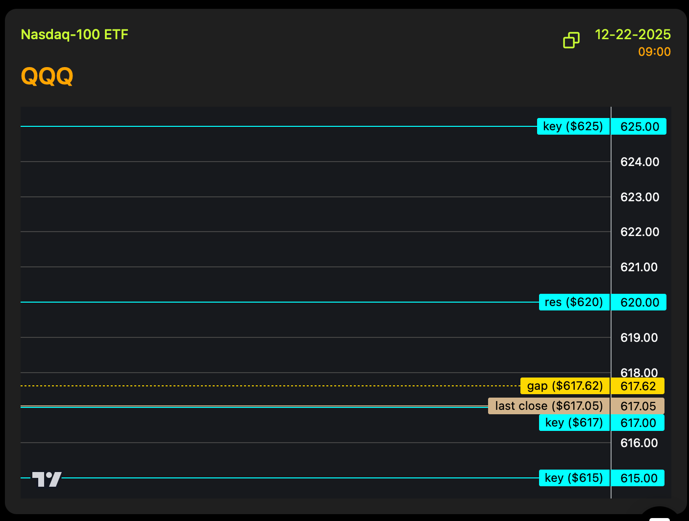
Task: Select the last close ($617.05) label
Action: pos(548,406)
